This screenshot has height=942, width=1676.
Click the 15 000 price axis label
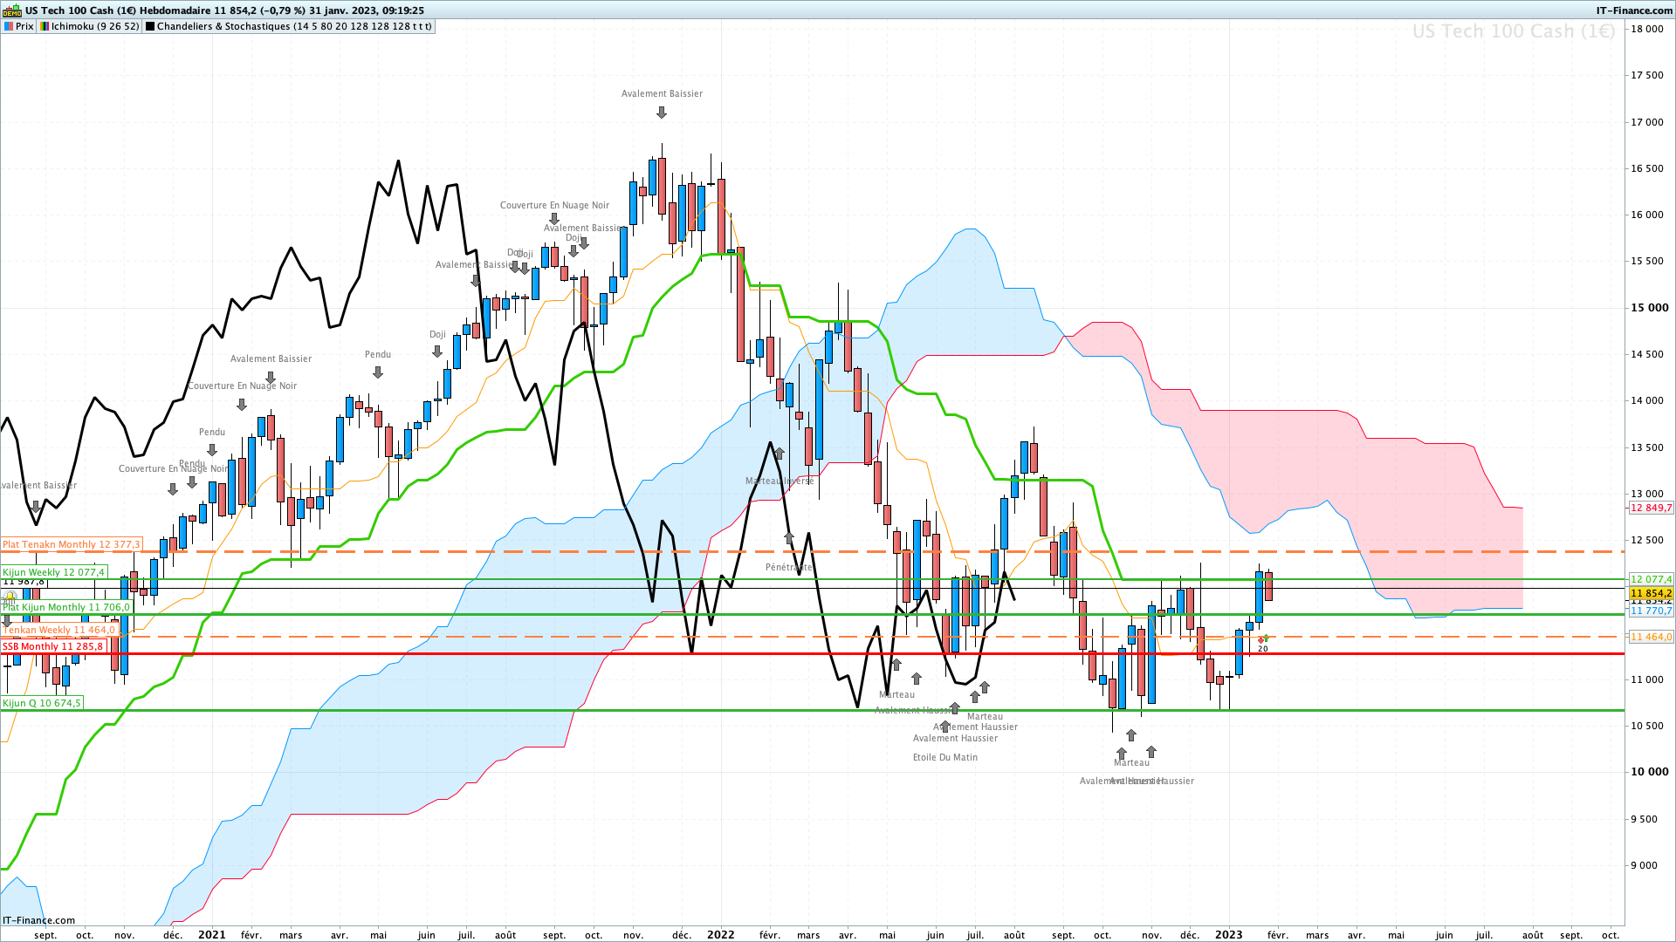[1650, 308]
